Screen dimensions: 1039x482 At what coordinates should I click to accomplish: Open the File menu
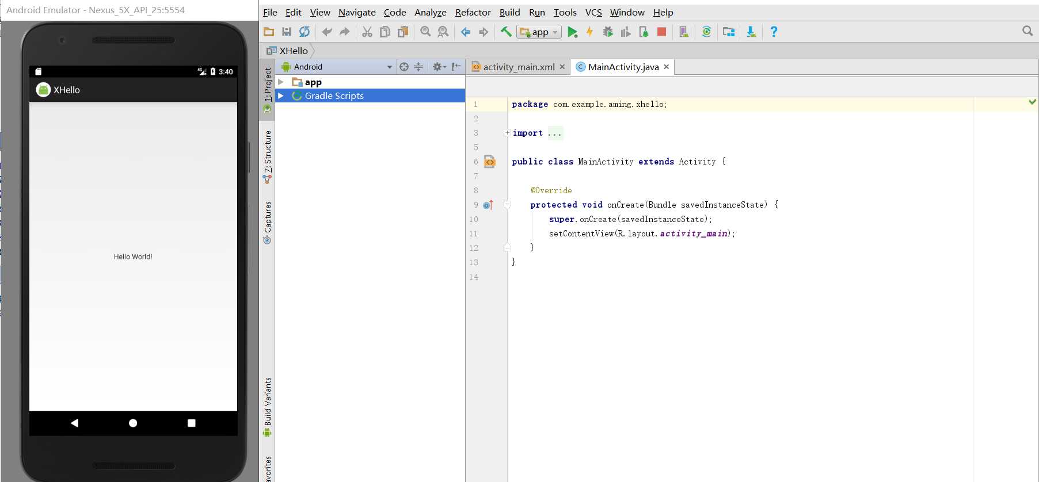(270, 12)
